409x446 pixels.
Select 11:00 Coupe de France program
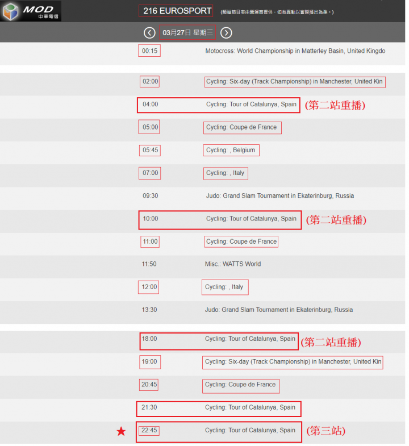(202, 244)
